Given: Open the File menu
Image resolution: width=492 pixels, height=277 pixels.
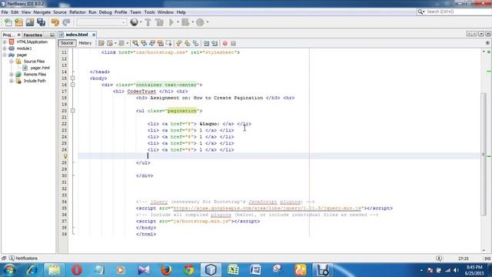Looking at the screenshot, I should tap(5, 12).
